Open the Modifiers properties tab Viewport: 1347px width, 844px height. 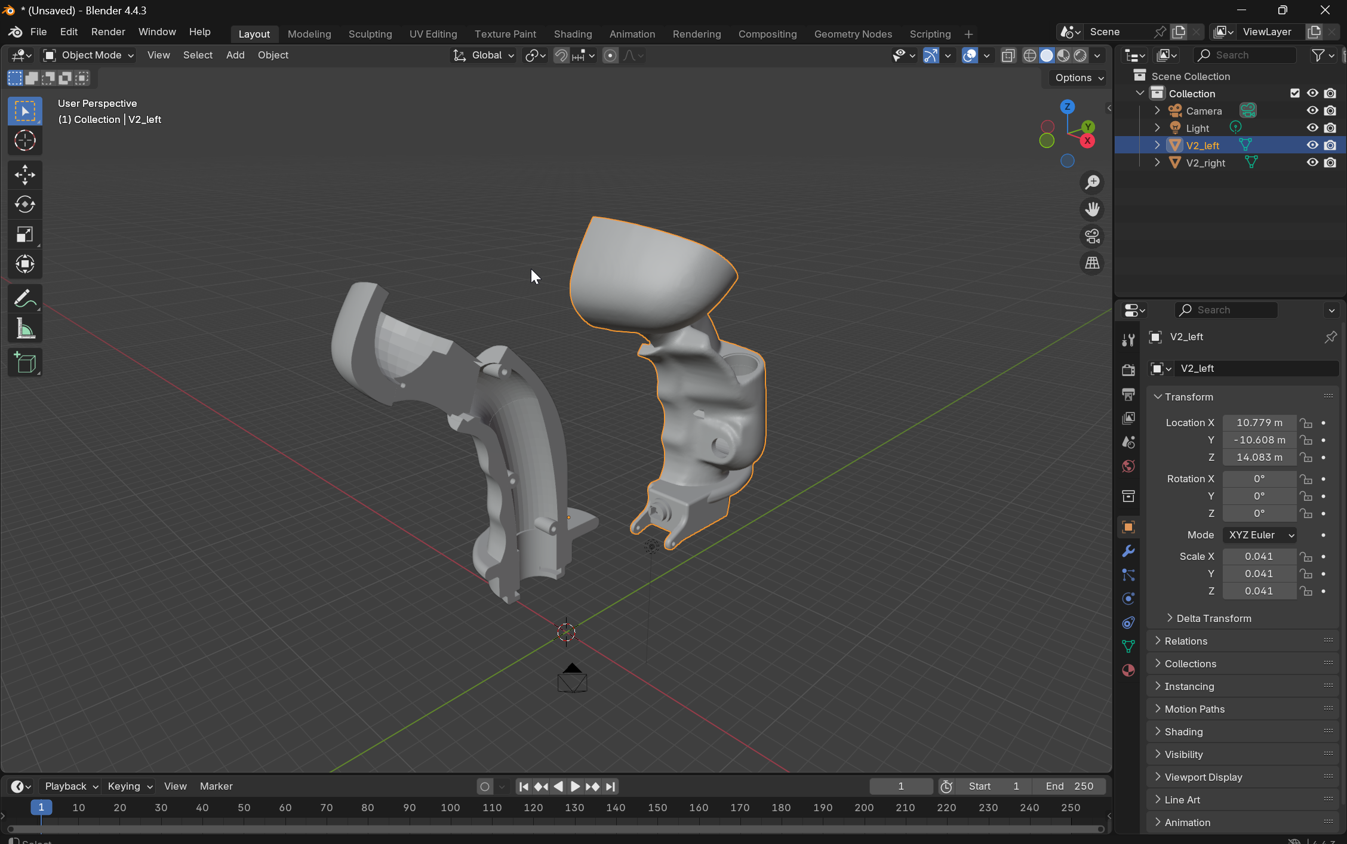tap(1128, 551)
